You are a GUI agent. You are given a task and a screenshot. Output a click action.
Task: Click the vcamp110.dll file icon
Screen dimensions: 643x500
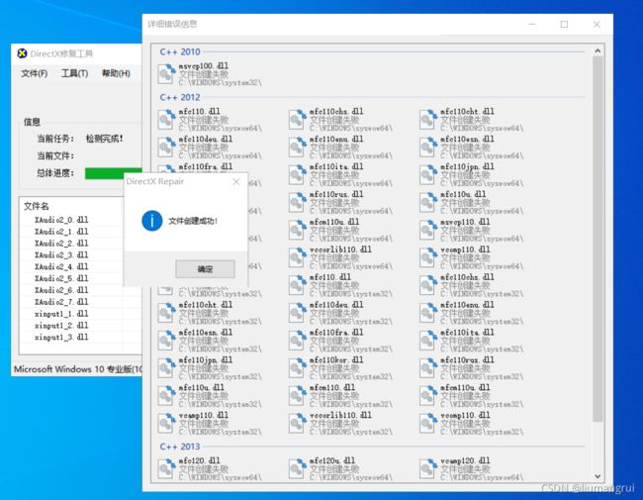pos(166,423)
